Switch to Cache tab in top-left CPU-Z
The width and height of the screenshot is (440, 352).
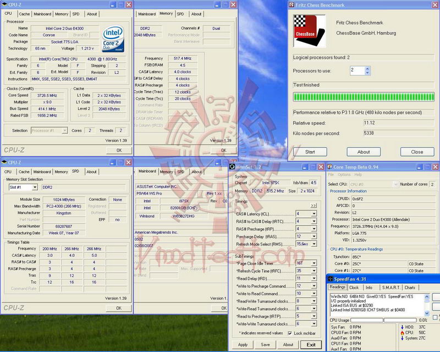[x=24, y=14]
